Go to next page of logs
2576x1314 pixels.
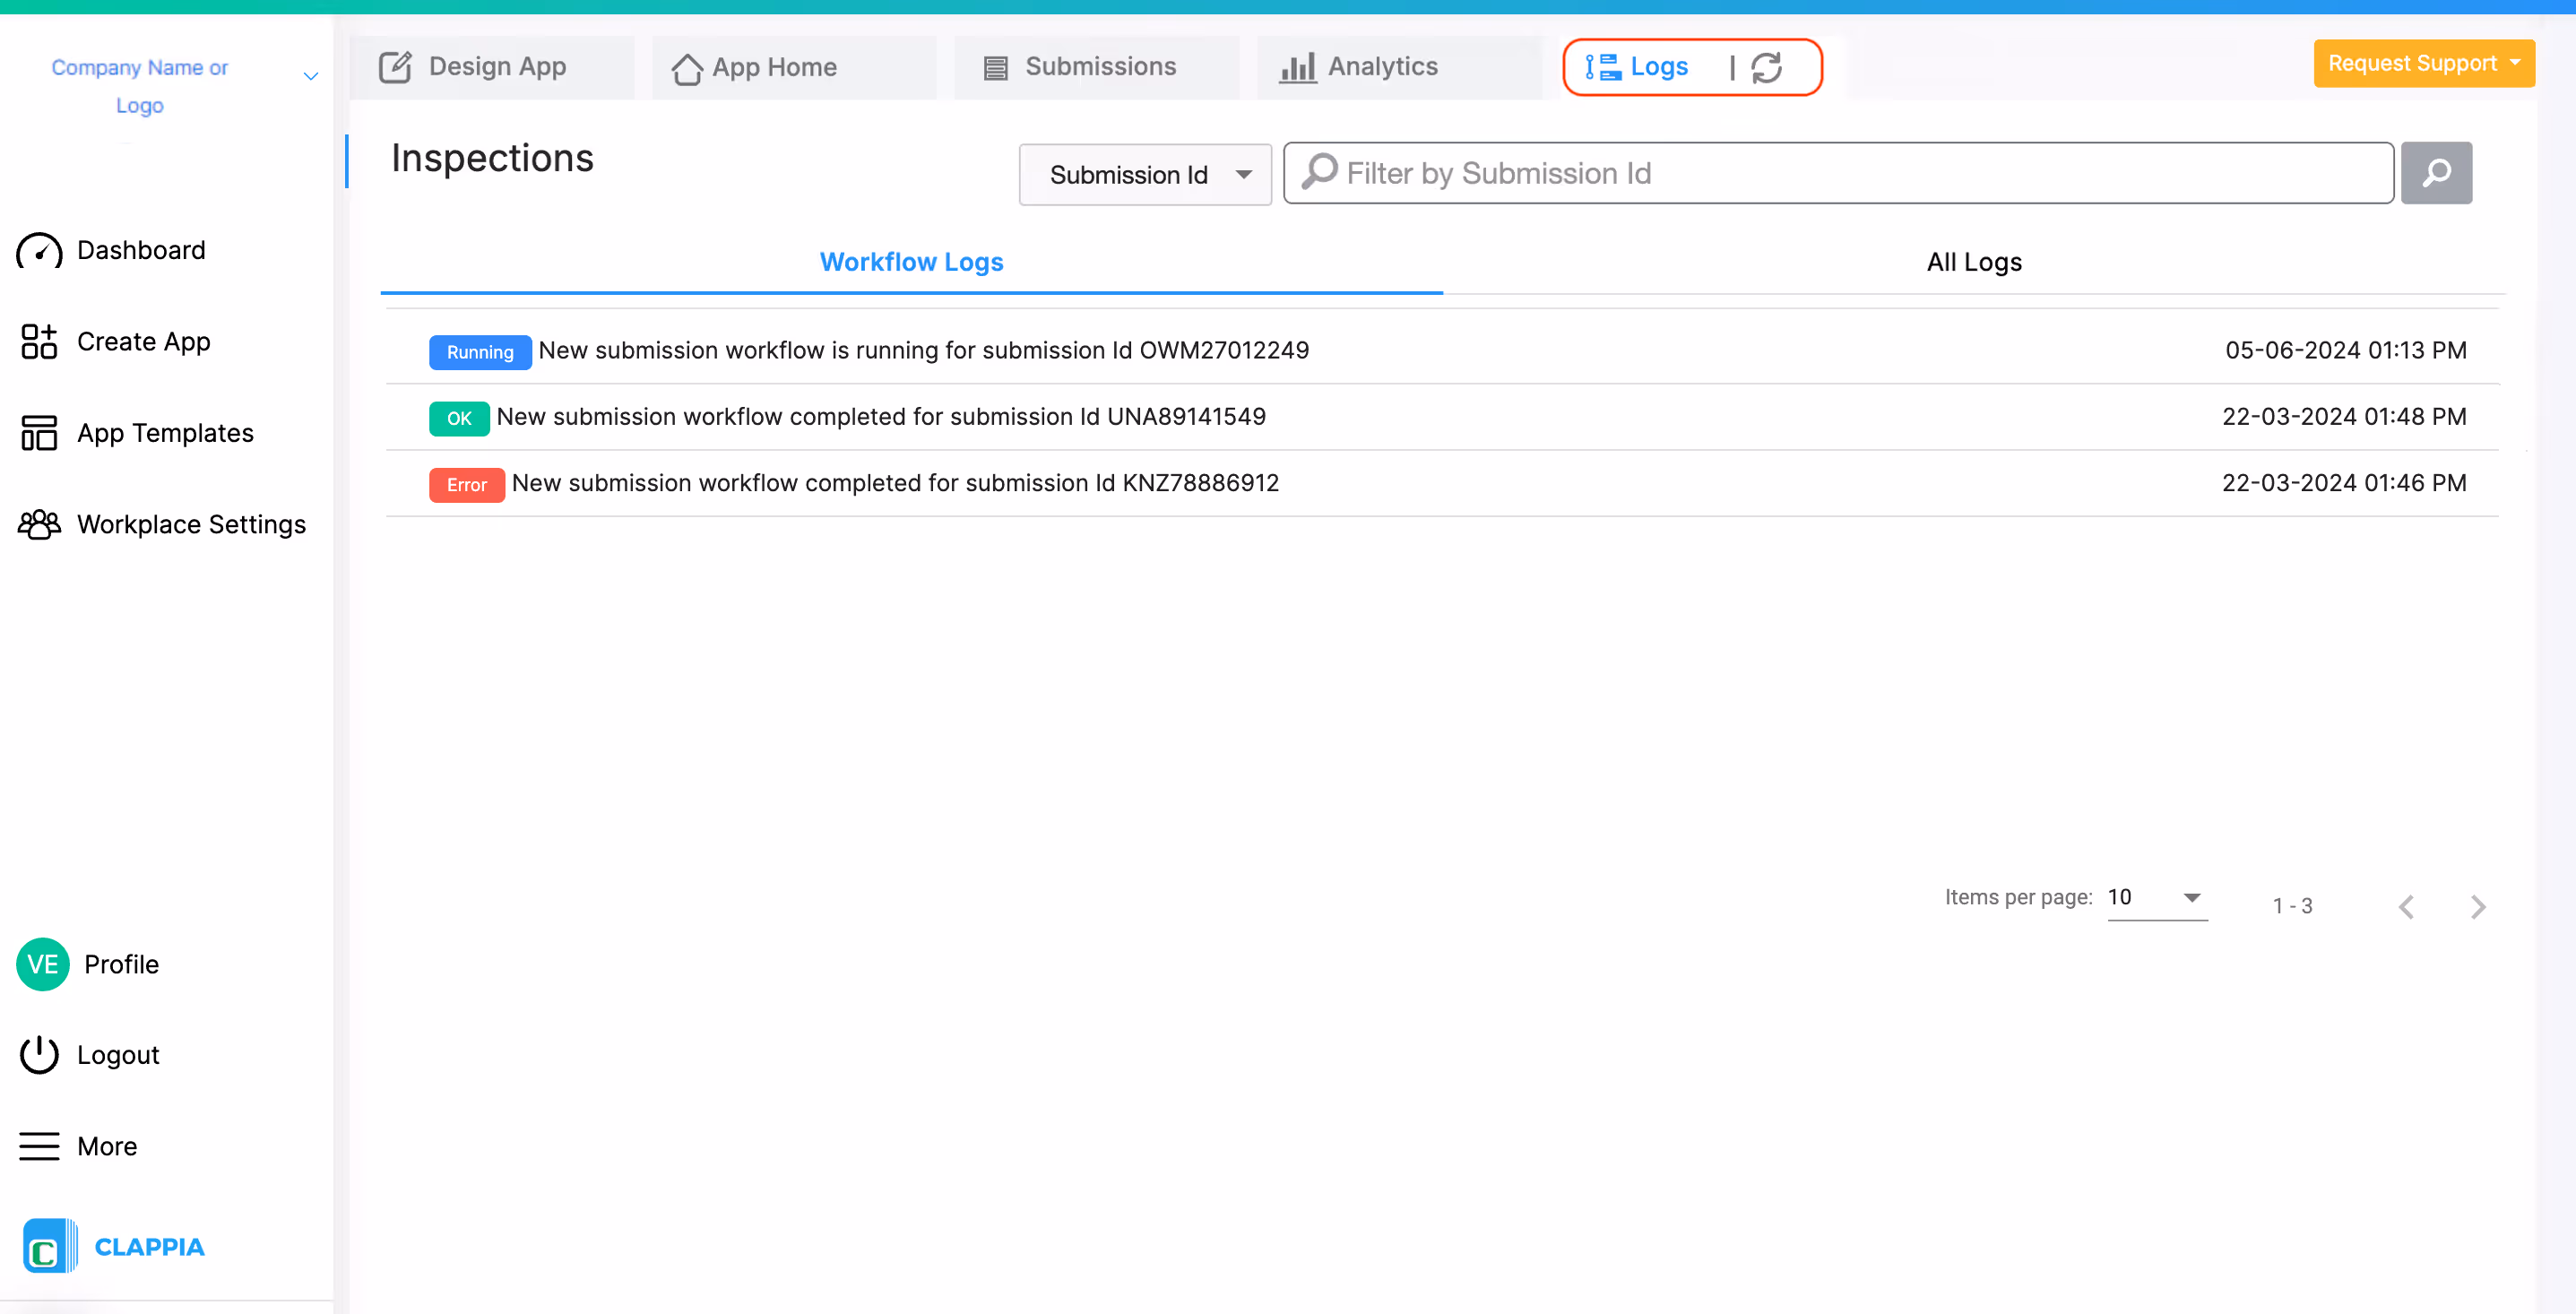pyautogui.click(x=2477, y=906)
